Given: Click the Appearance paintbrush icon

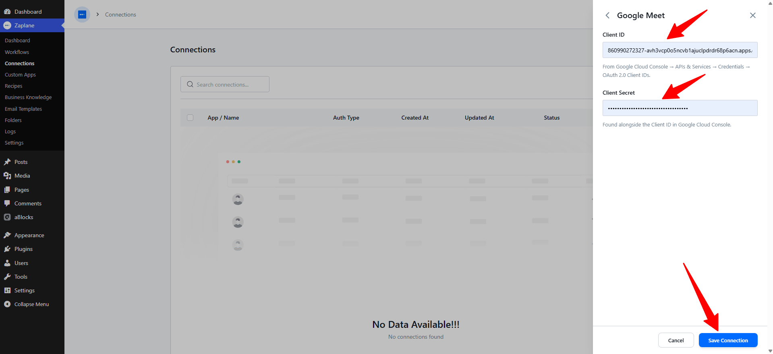Looking at the screenshot, I should (7, 235).
